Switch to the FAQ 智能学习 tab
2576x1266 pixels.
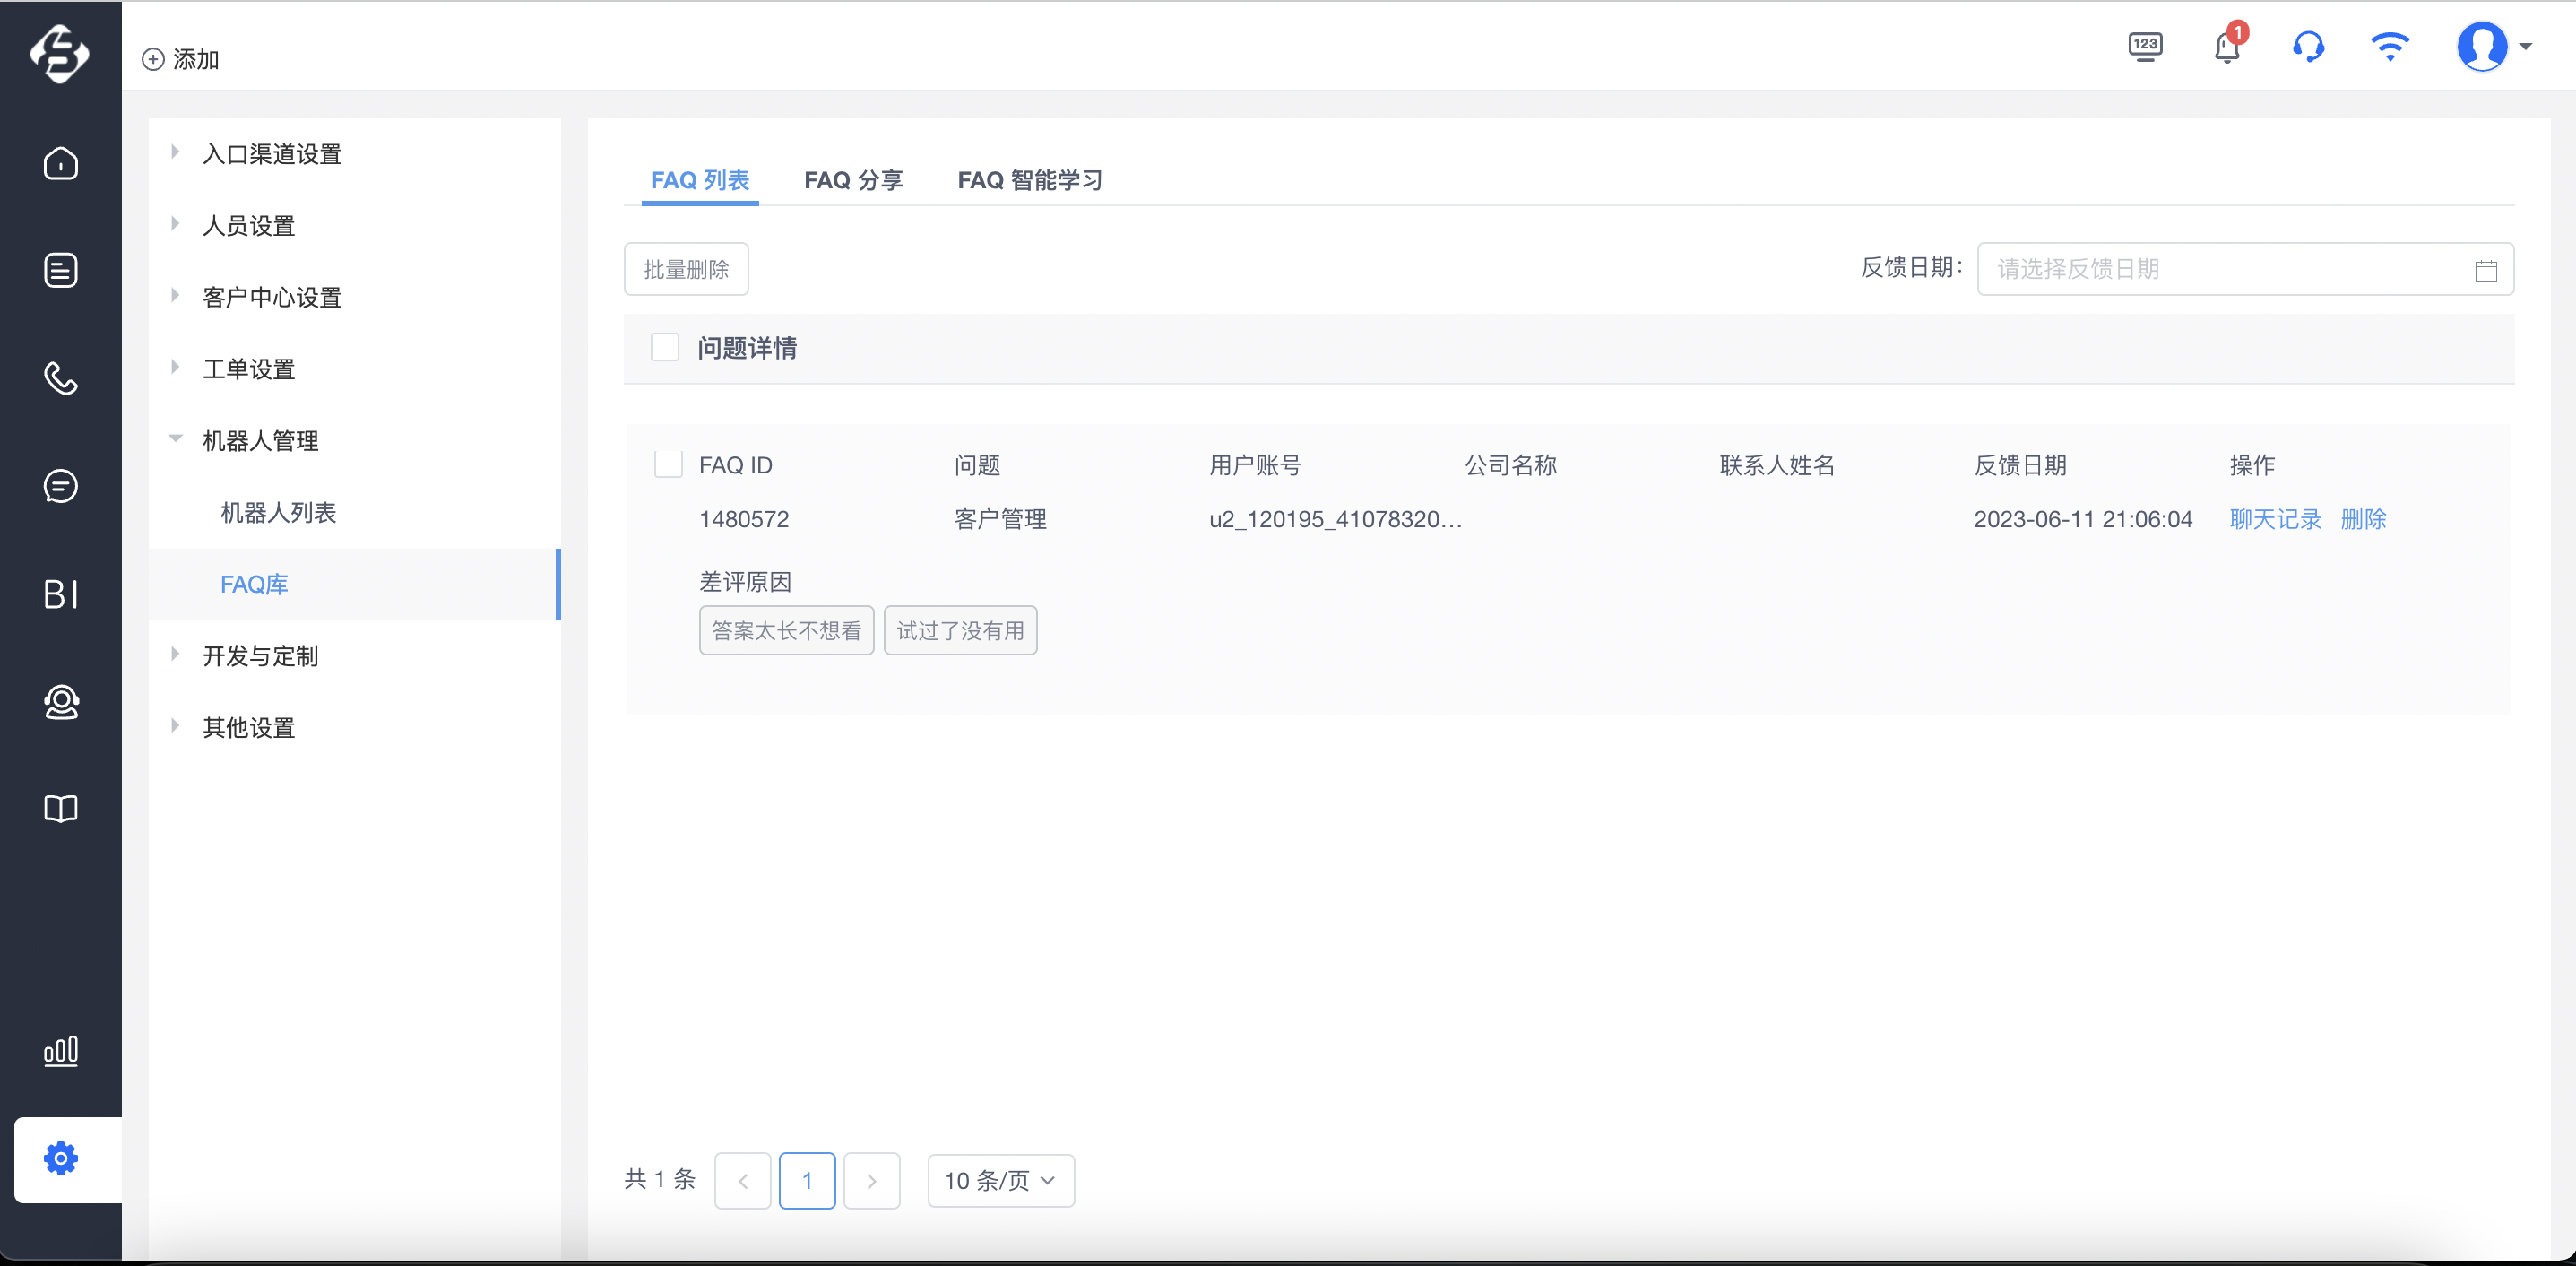point(1030,180)
